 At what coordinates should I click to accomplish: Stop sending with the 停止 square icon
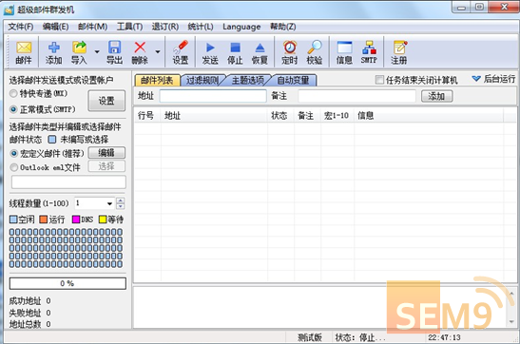(x=235, y=52)
